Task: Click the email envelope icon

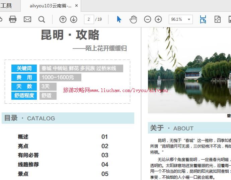Action: click(x=27, y=19)
